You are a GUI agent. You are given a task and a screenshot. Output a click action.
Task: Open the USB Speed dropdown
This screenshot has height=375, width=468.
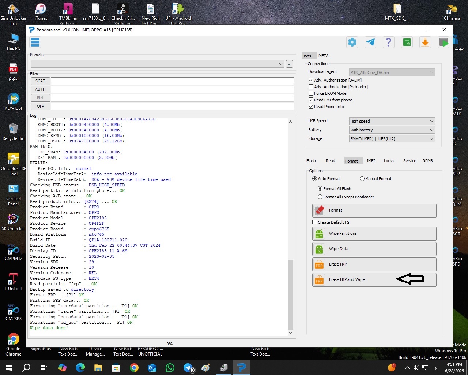(392, 121)
